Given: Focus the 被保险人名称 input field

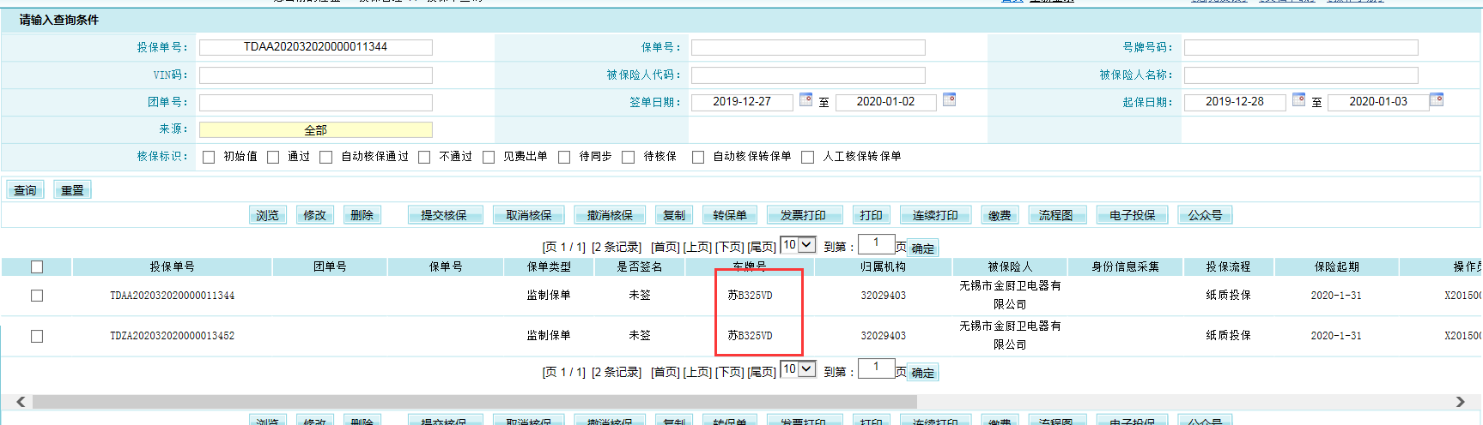Looking at the screenshot, I should [1301, 75].
